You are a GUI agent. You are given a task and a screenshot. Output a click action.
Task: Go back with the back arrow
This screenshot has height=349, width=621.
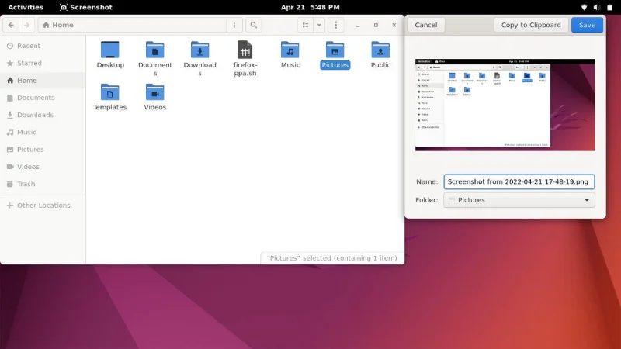tap(11, 25)
